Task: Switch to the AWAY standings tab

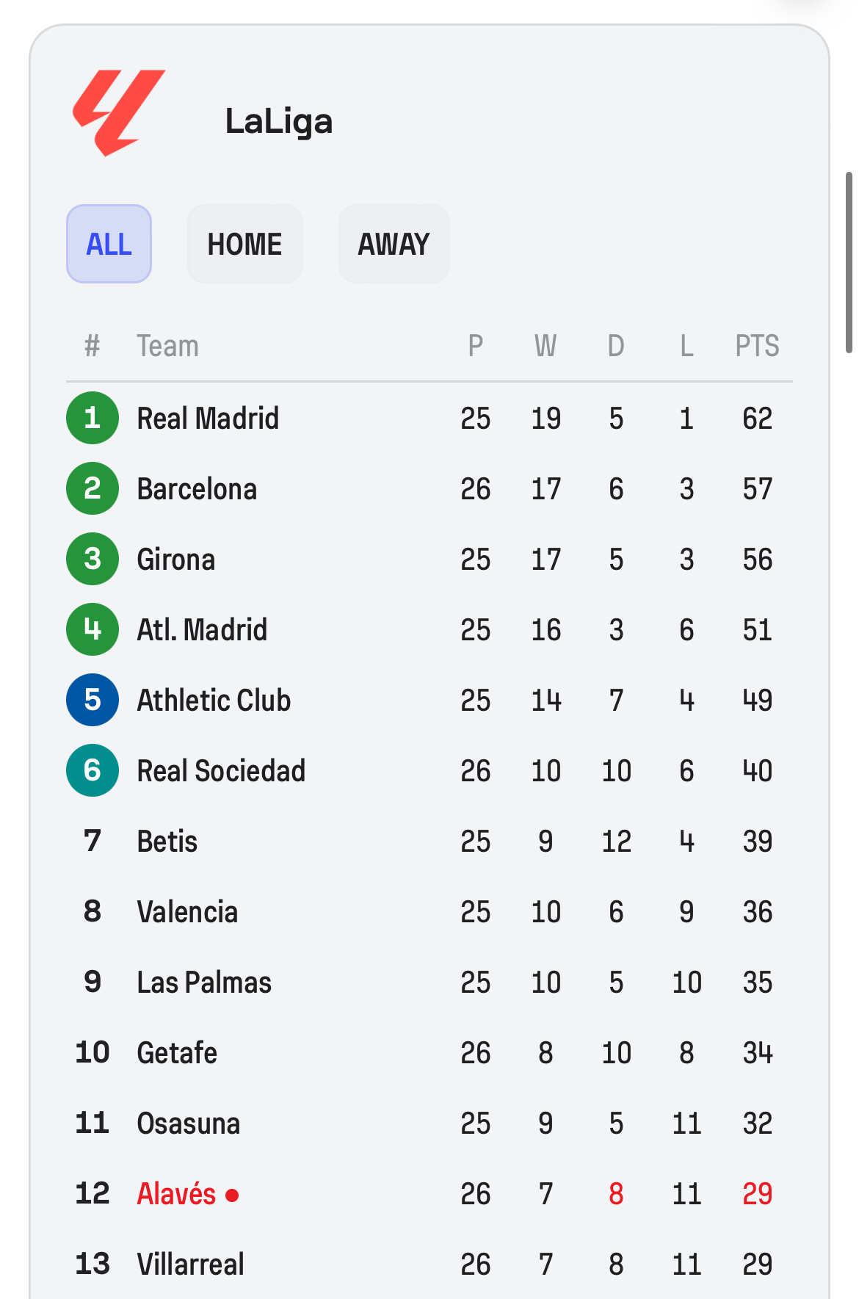Action: click(394, 244)
